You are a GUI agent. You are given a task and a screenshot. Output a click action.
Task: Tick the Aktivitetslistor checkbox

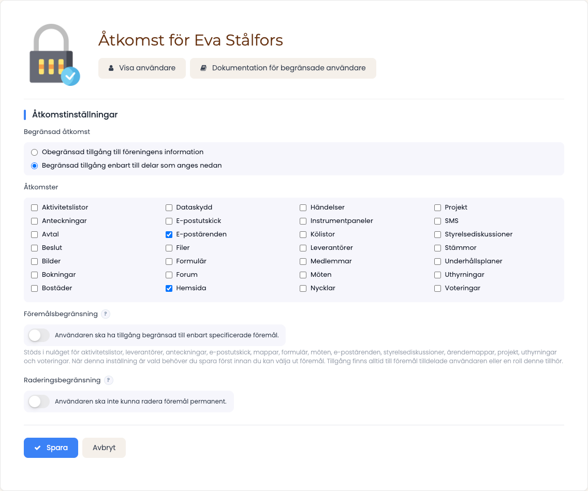click(x=35, y=207)
